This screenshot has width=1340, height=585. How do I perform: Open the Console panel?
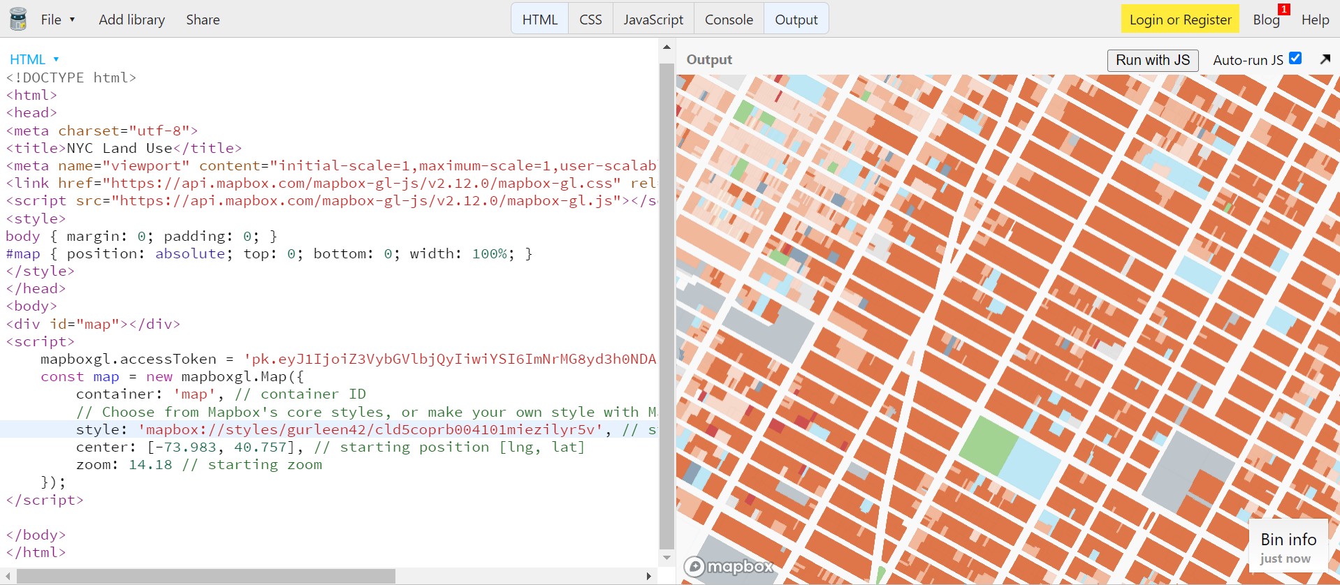click(x=729, y=20)
